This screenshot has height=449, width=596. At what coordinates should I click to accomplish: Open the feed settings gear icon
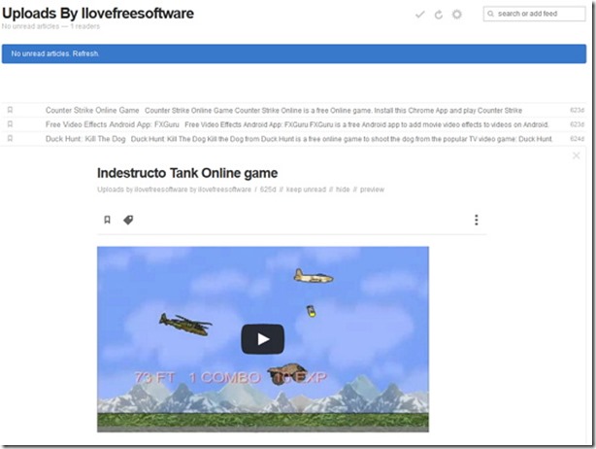(457, 15)
